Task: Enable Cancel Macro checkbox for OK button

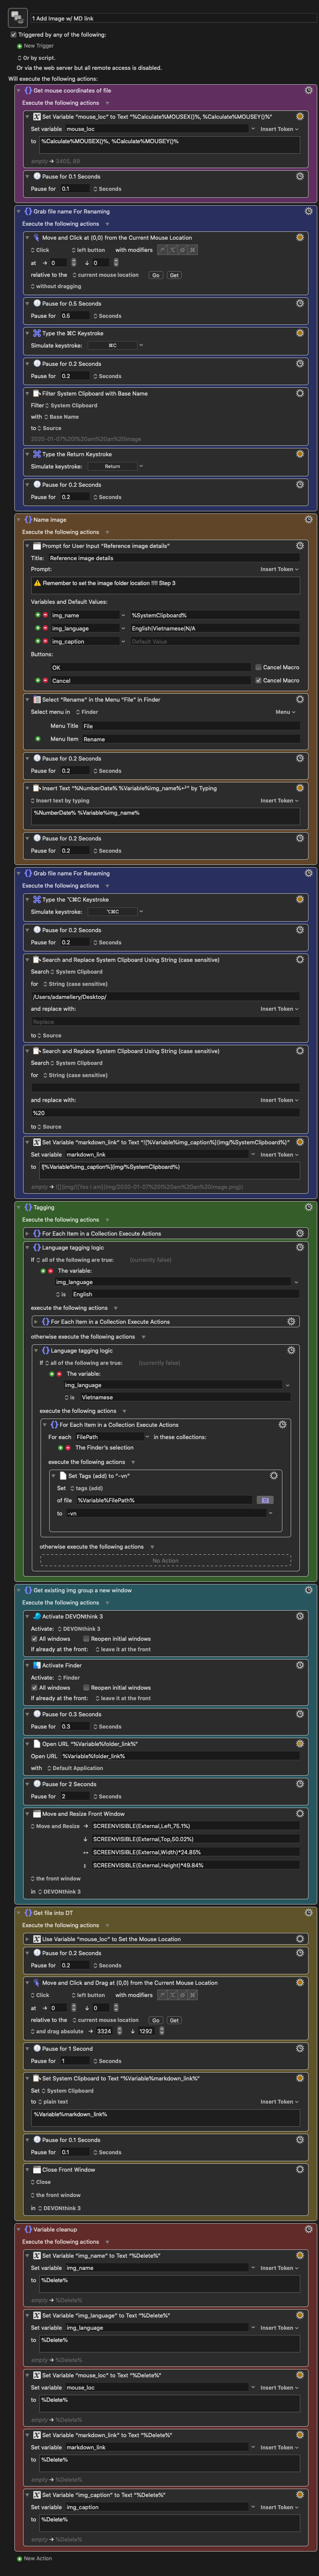Action: tap(258, 667)
